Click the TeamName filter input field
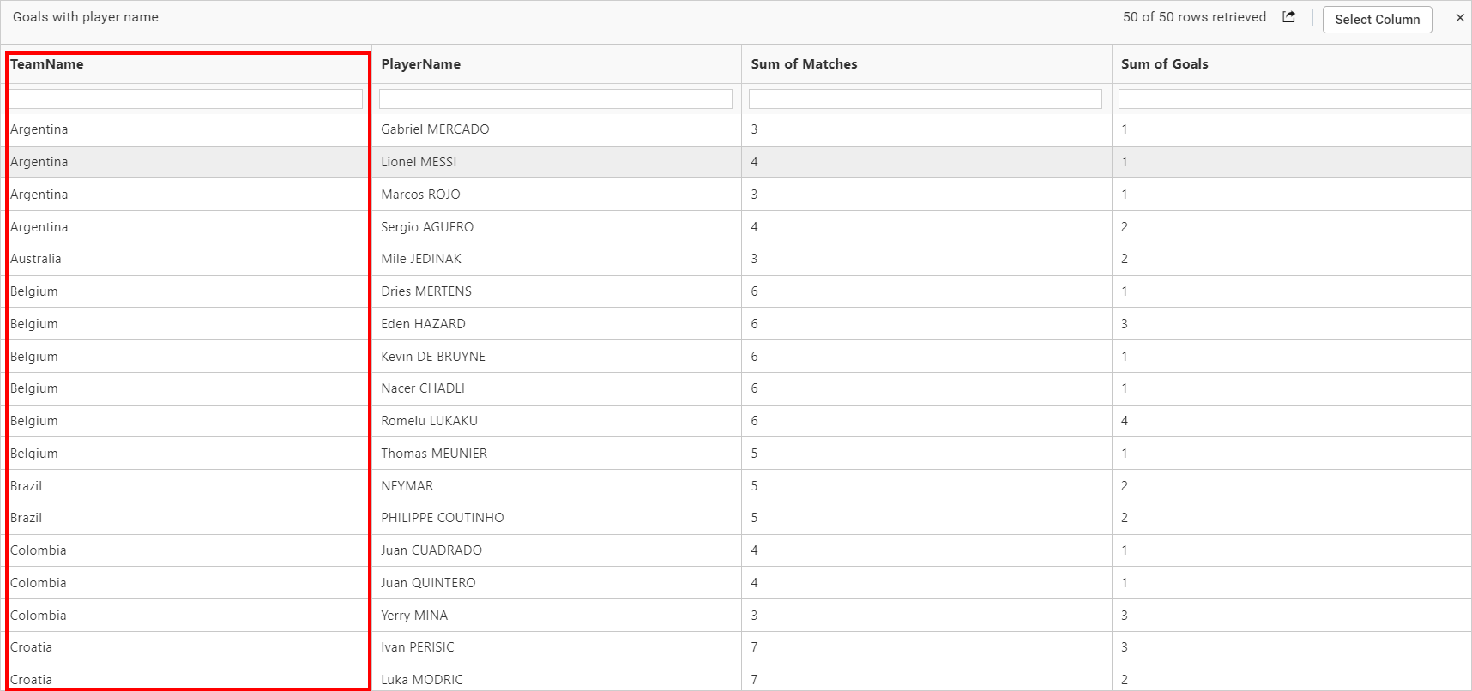 [184, 99]
